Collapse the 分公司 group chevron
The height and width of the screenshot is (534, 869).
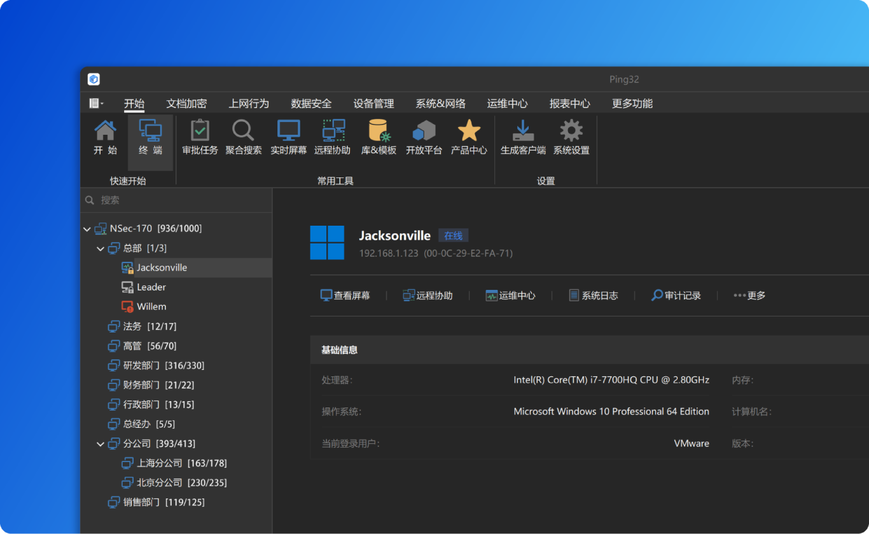point(101,444)
